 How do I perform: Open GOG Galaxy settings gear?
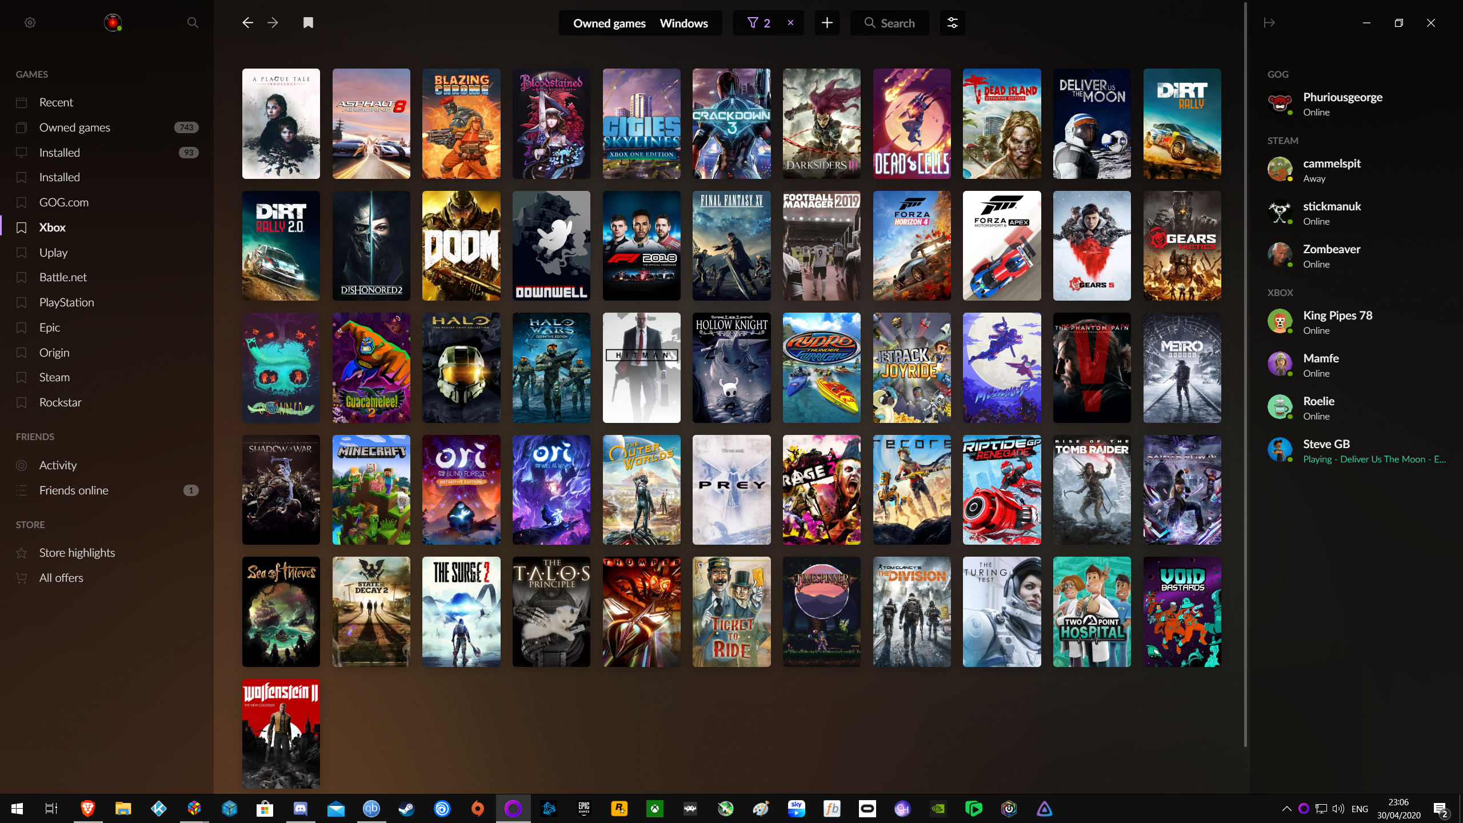click(30, 23)
